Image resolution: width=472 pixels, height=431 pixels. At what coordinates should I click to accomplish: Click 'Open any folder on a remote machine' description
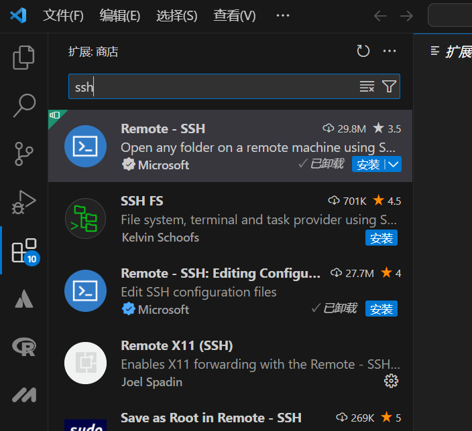tap(258, 148)
